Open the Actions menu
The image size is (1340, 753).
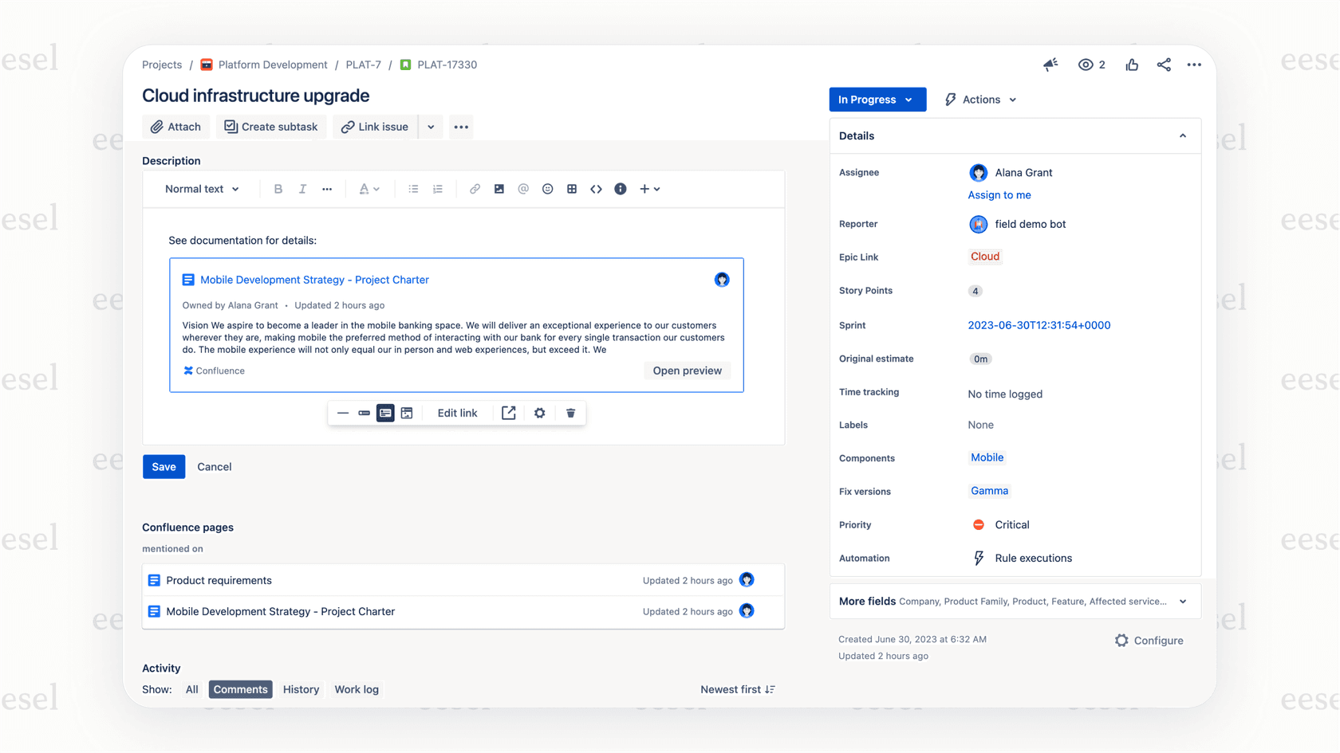click(x=979, y=99)
